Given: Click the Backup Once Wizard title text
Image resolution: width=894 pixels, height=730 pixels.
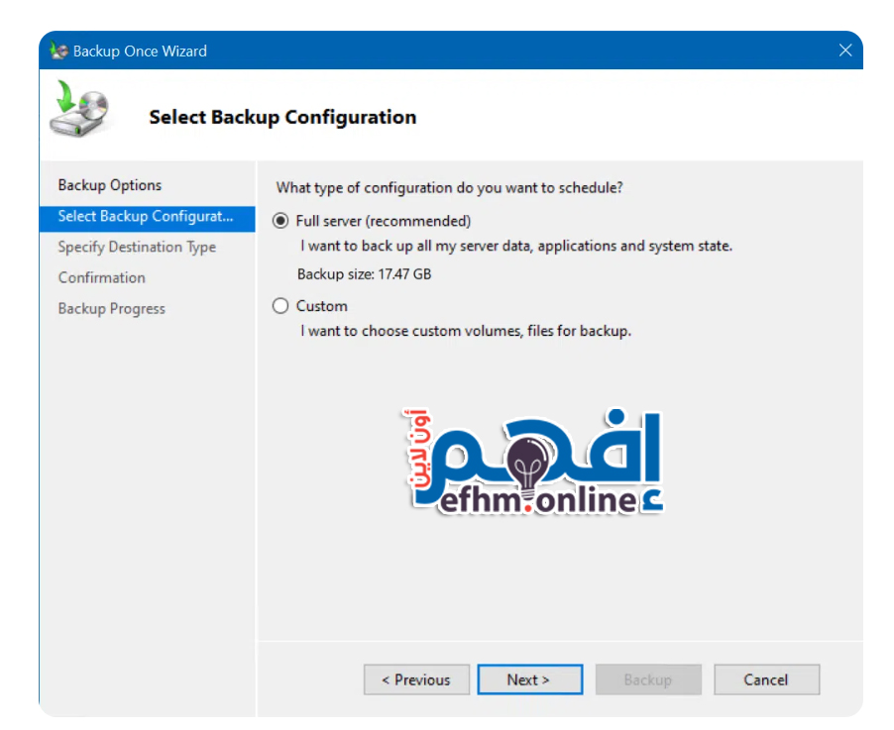Looking at the screenshot, I should [140, 52].
